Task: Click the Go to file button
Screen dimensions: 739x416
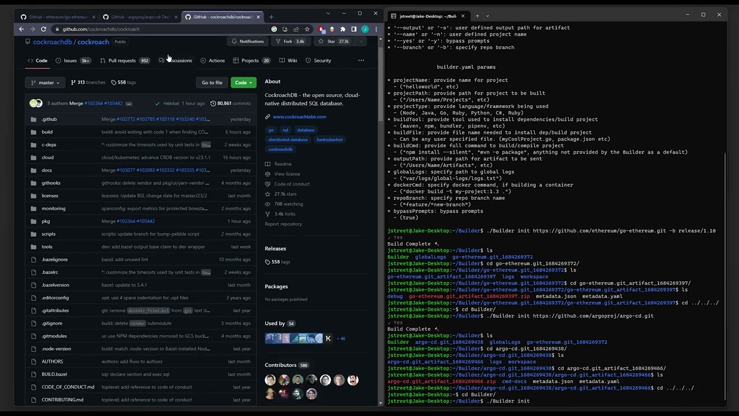Action: pos(212,83)
